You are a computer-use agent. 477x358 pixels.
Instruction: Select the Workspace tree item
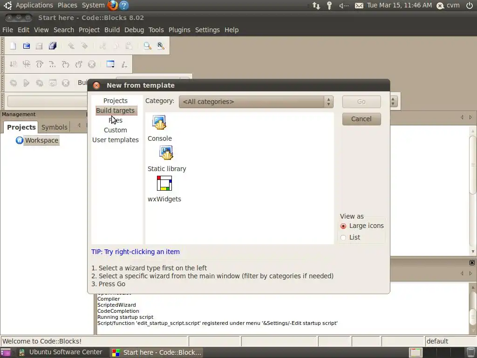pyautogui.click(x=41, y=140)
